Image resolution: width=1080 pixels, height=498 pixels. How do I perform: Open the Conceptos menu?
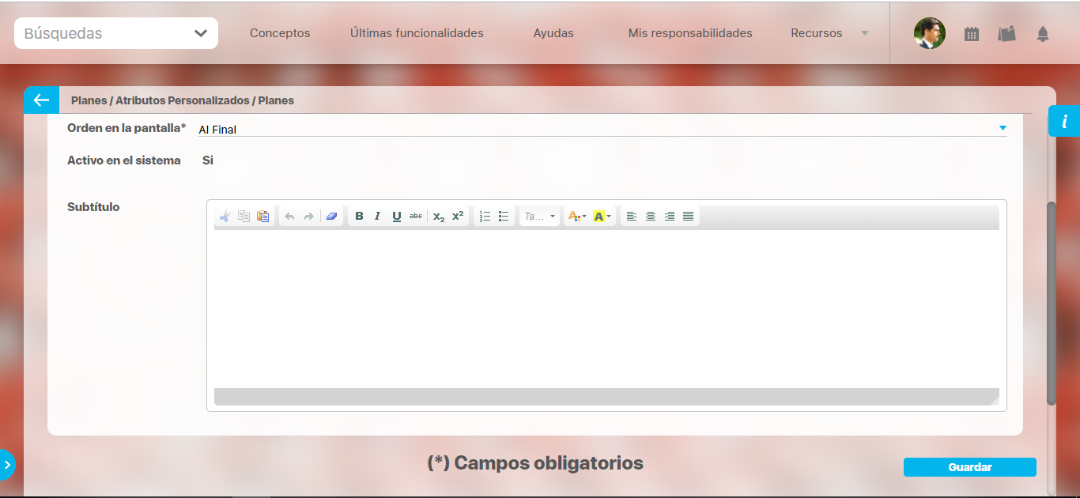(280, 33)
